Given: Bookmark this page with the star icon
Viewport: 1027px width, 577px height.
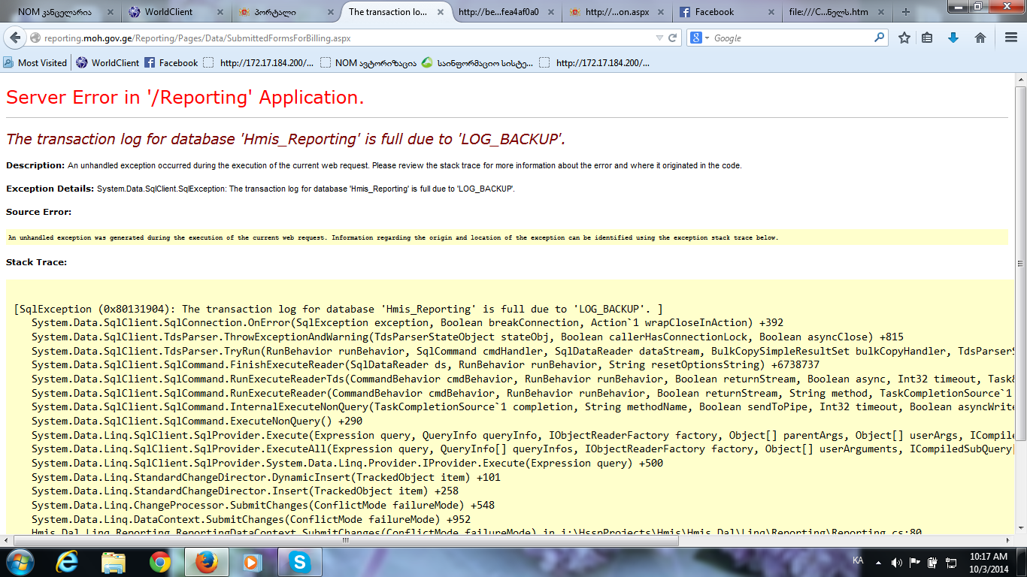Looking at the screenshot, I should click(904, 38).
